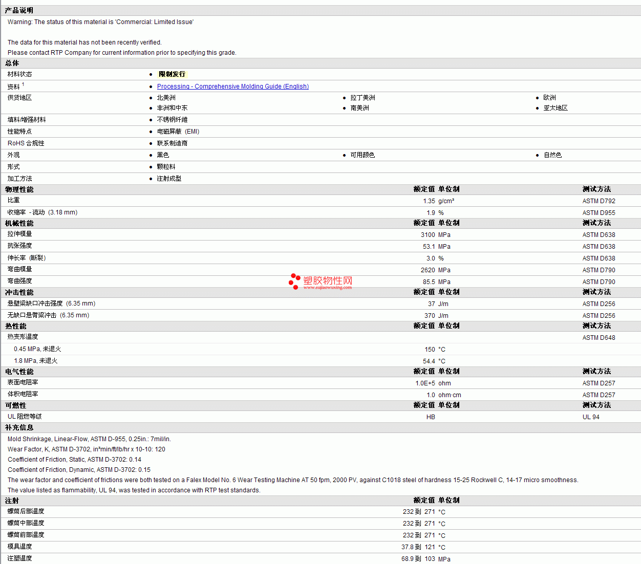641x564 pixels.
Task: Select the '电磁屏蔽 (EMI)' feature text
Action: [178, 132]
